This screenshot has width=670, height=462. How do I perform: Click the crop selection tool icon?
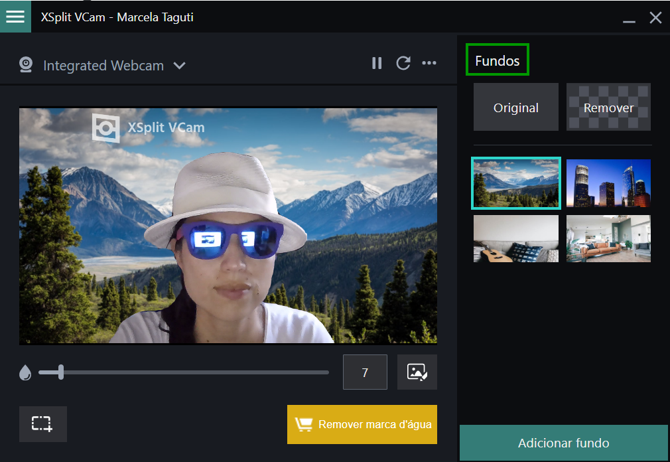click(x=42, y=424)
